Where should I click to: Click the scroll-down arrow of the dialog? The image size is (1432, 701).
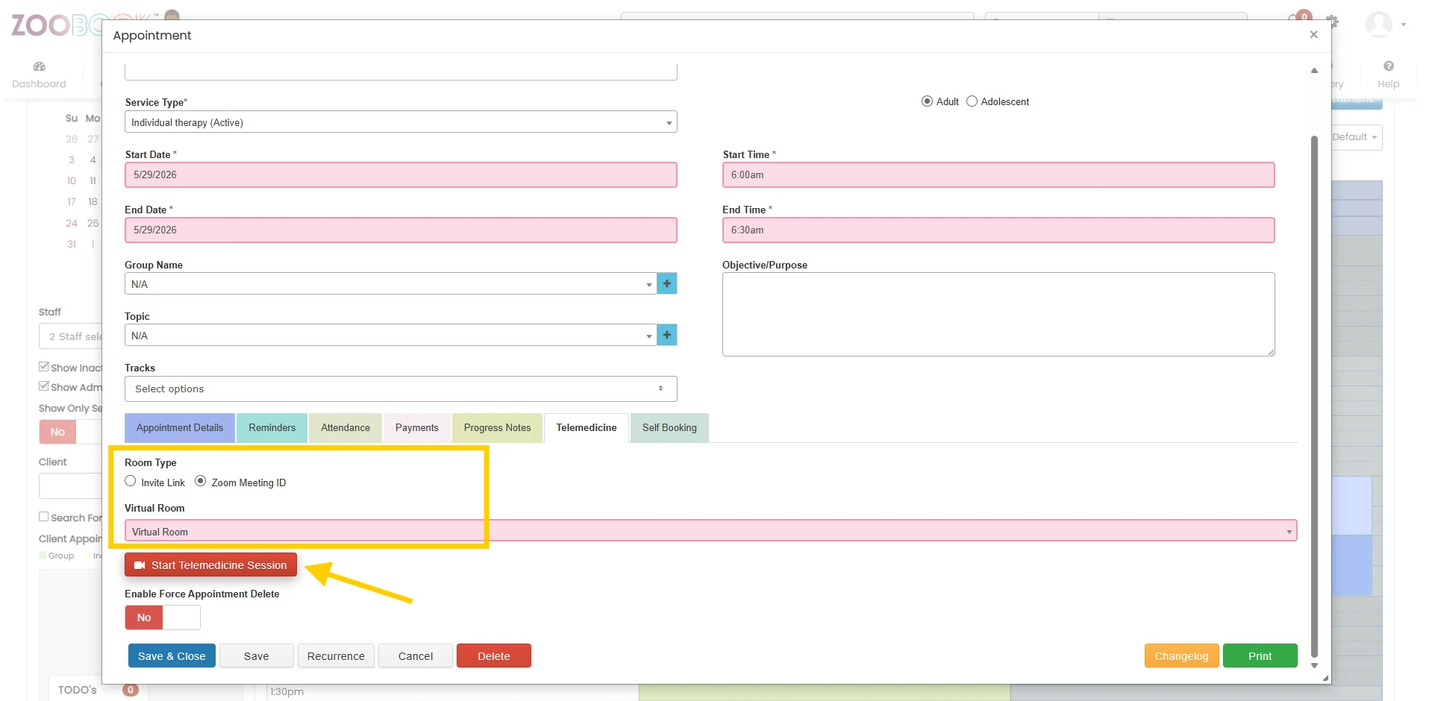1314,665
